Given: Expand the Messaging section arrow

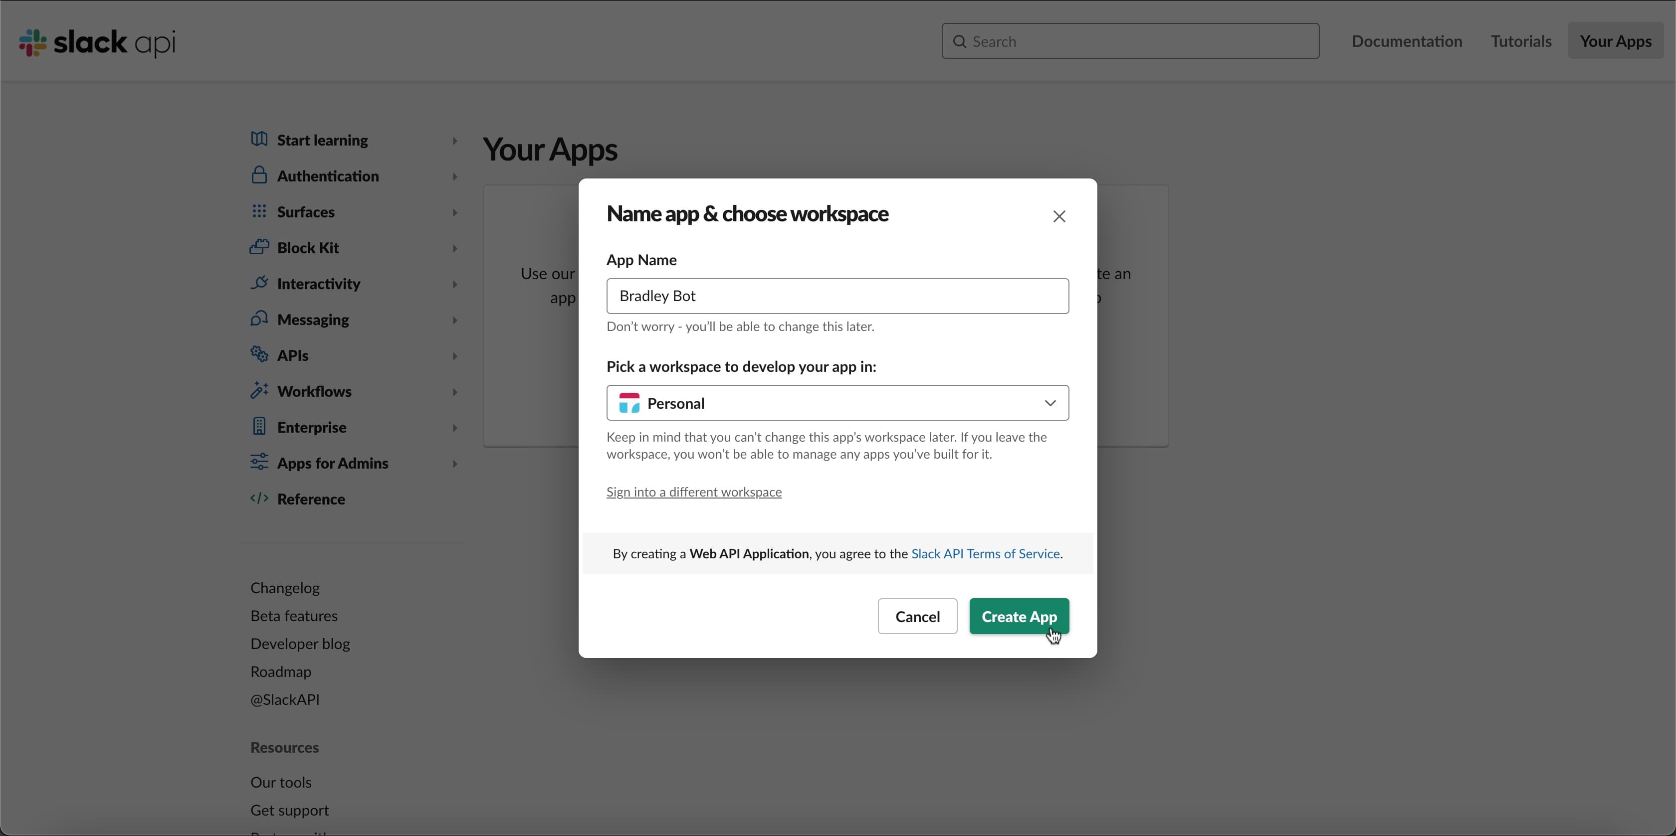Looking at the screenshot, I should (455, 321).
